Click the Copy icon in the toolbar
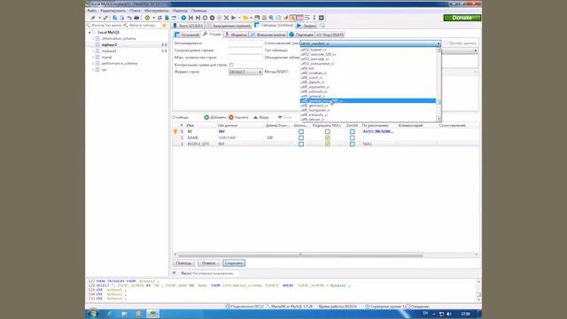567x319 pixels. [115, 18]
